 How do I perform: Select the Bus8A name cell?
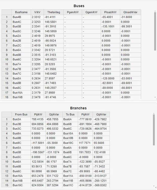tap(21, 78)
